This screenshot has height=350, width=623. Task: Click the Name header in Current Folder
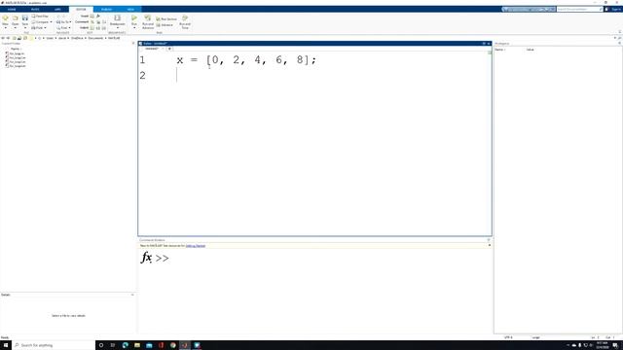[x=16, y=49]
